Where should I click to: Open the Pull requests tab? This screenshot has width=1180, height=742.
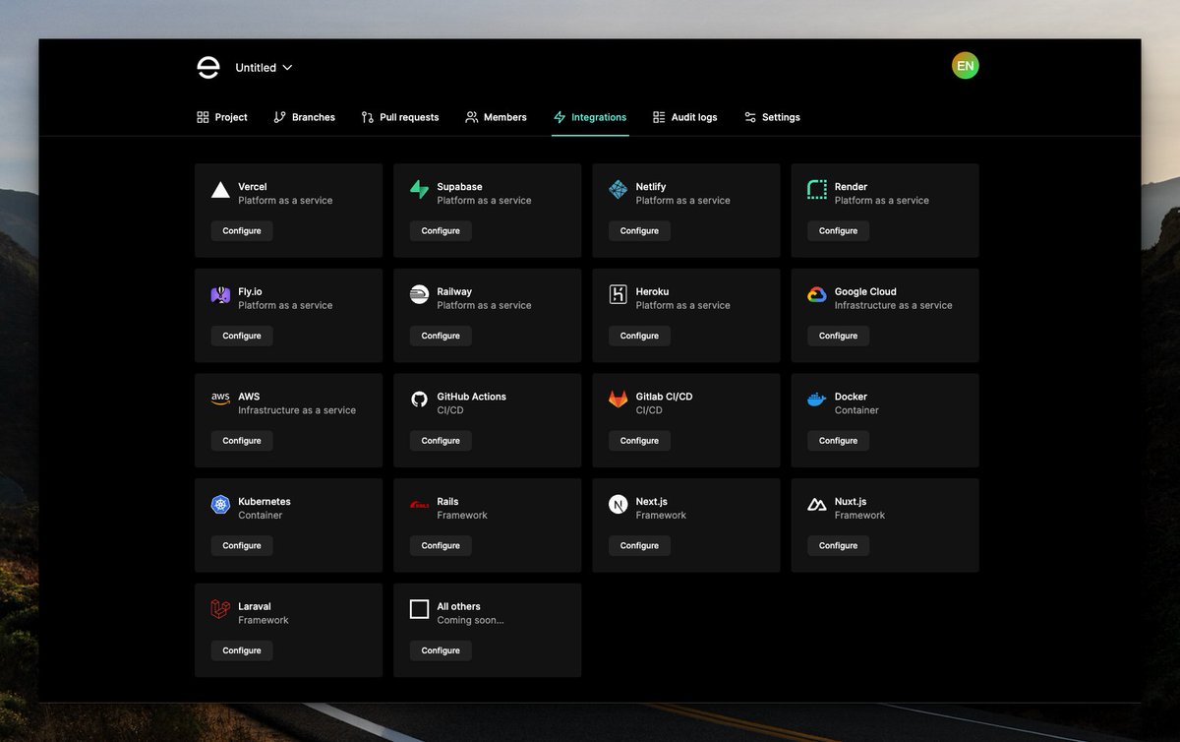click(x=400, y=117)
